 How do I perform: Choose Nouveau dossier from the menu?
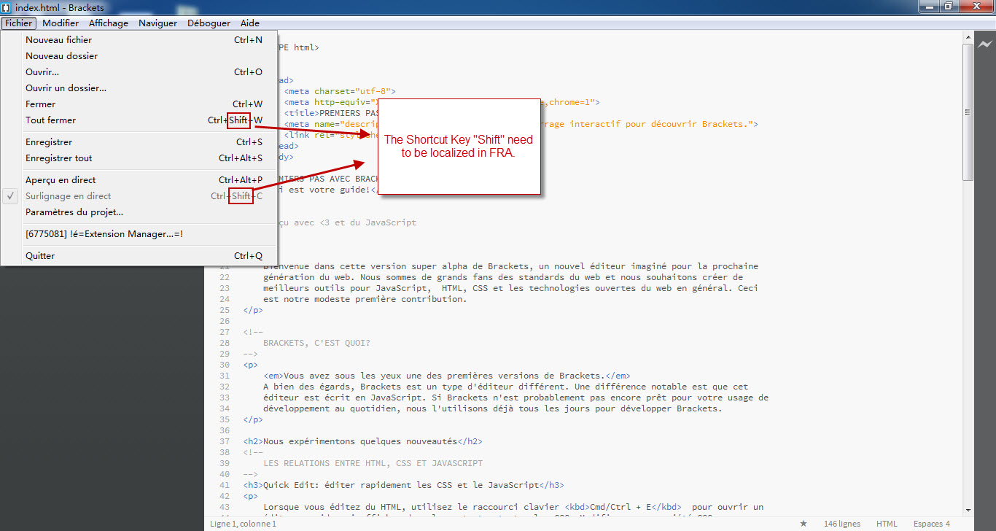[139, 56]
